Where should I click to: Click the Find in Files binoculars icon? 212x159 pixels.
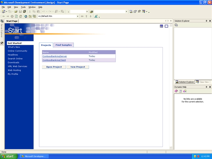(x=92, y=12)
